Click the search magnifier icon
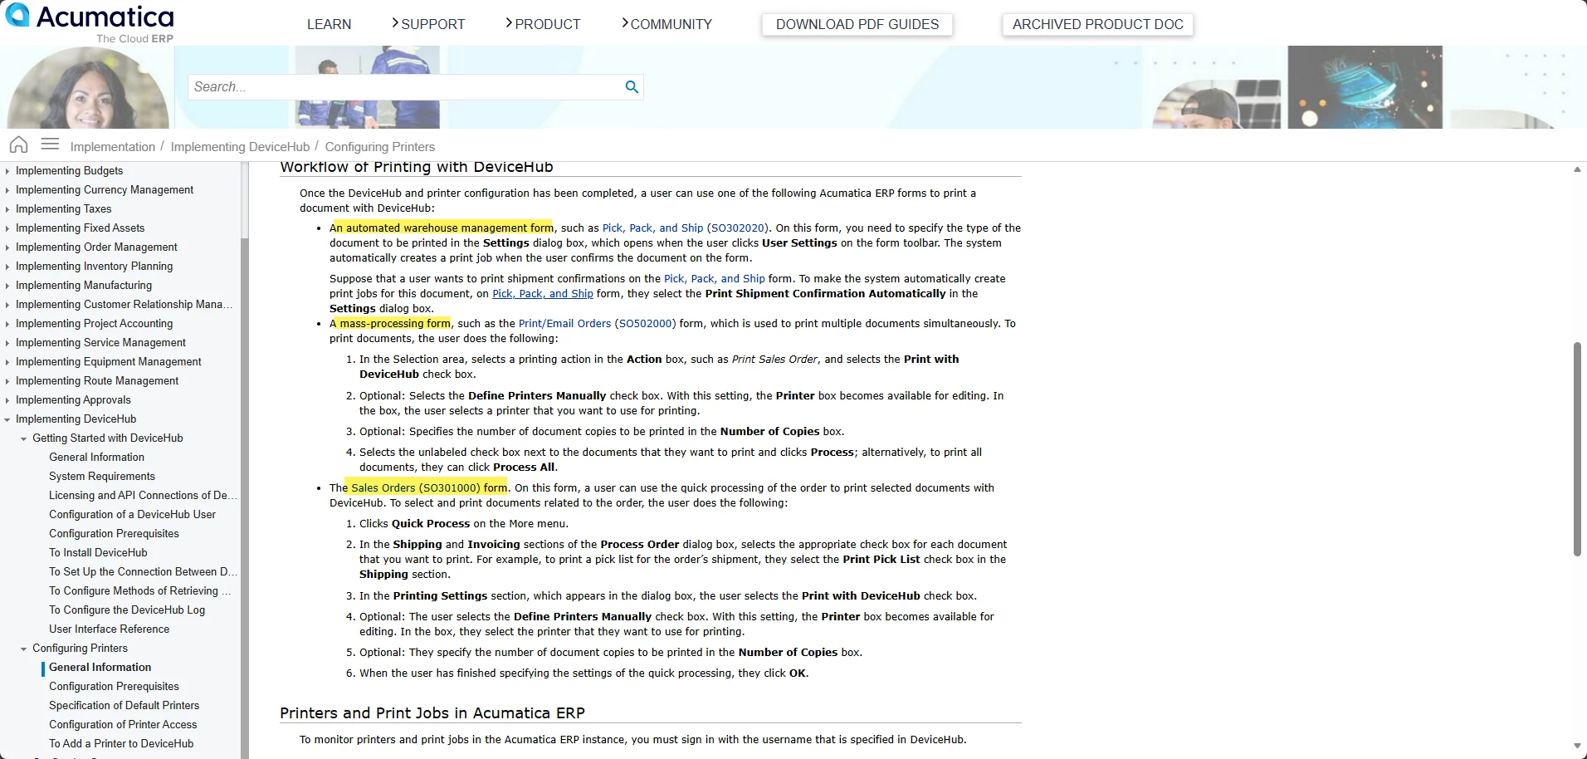Viewport: 1587px width, 759px height. 632,87
